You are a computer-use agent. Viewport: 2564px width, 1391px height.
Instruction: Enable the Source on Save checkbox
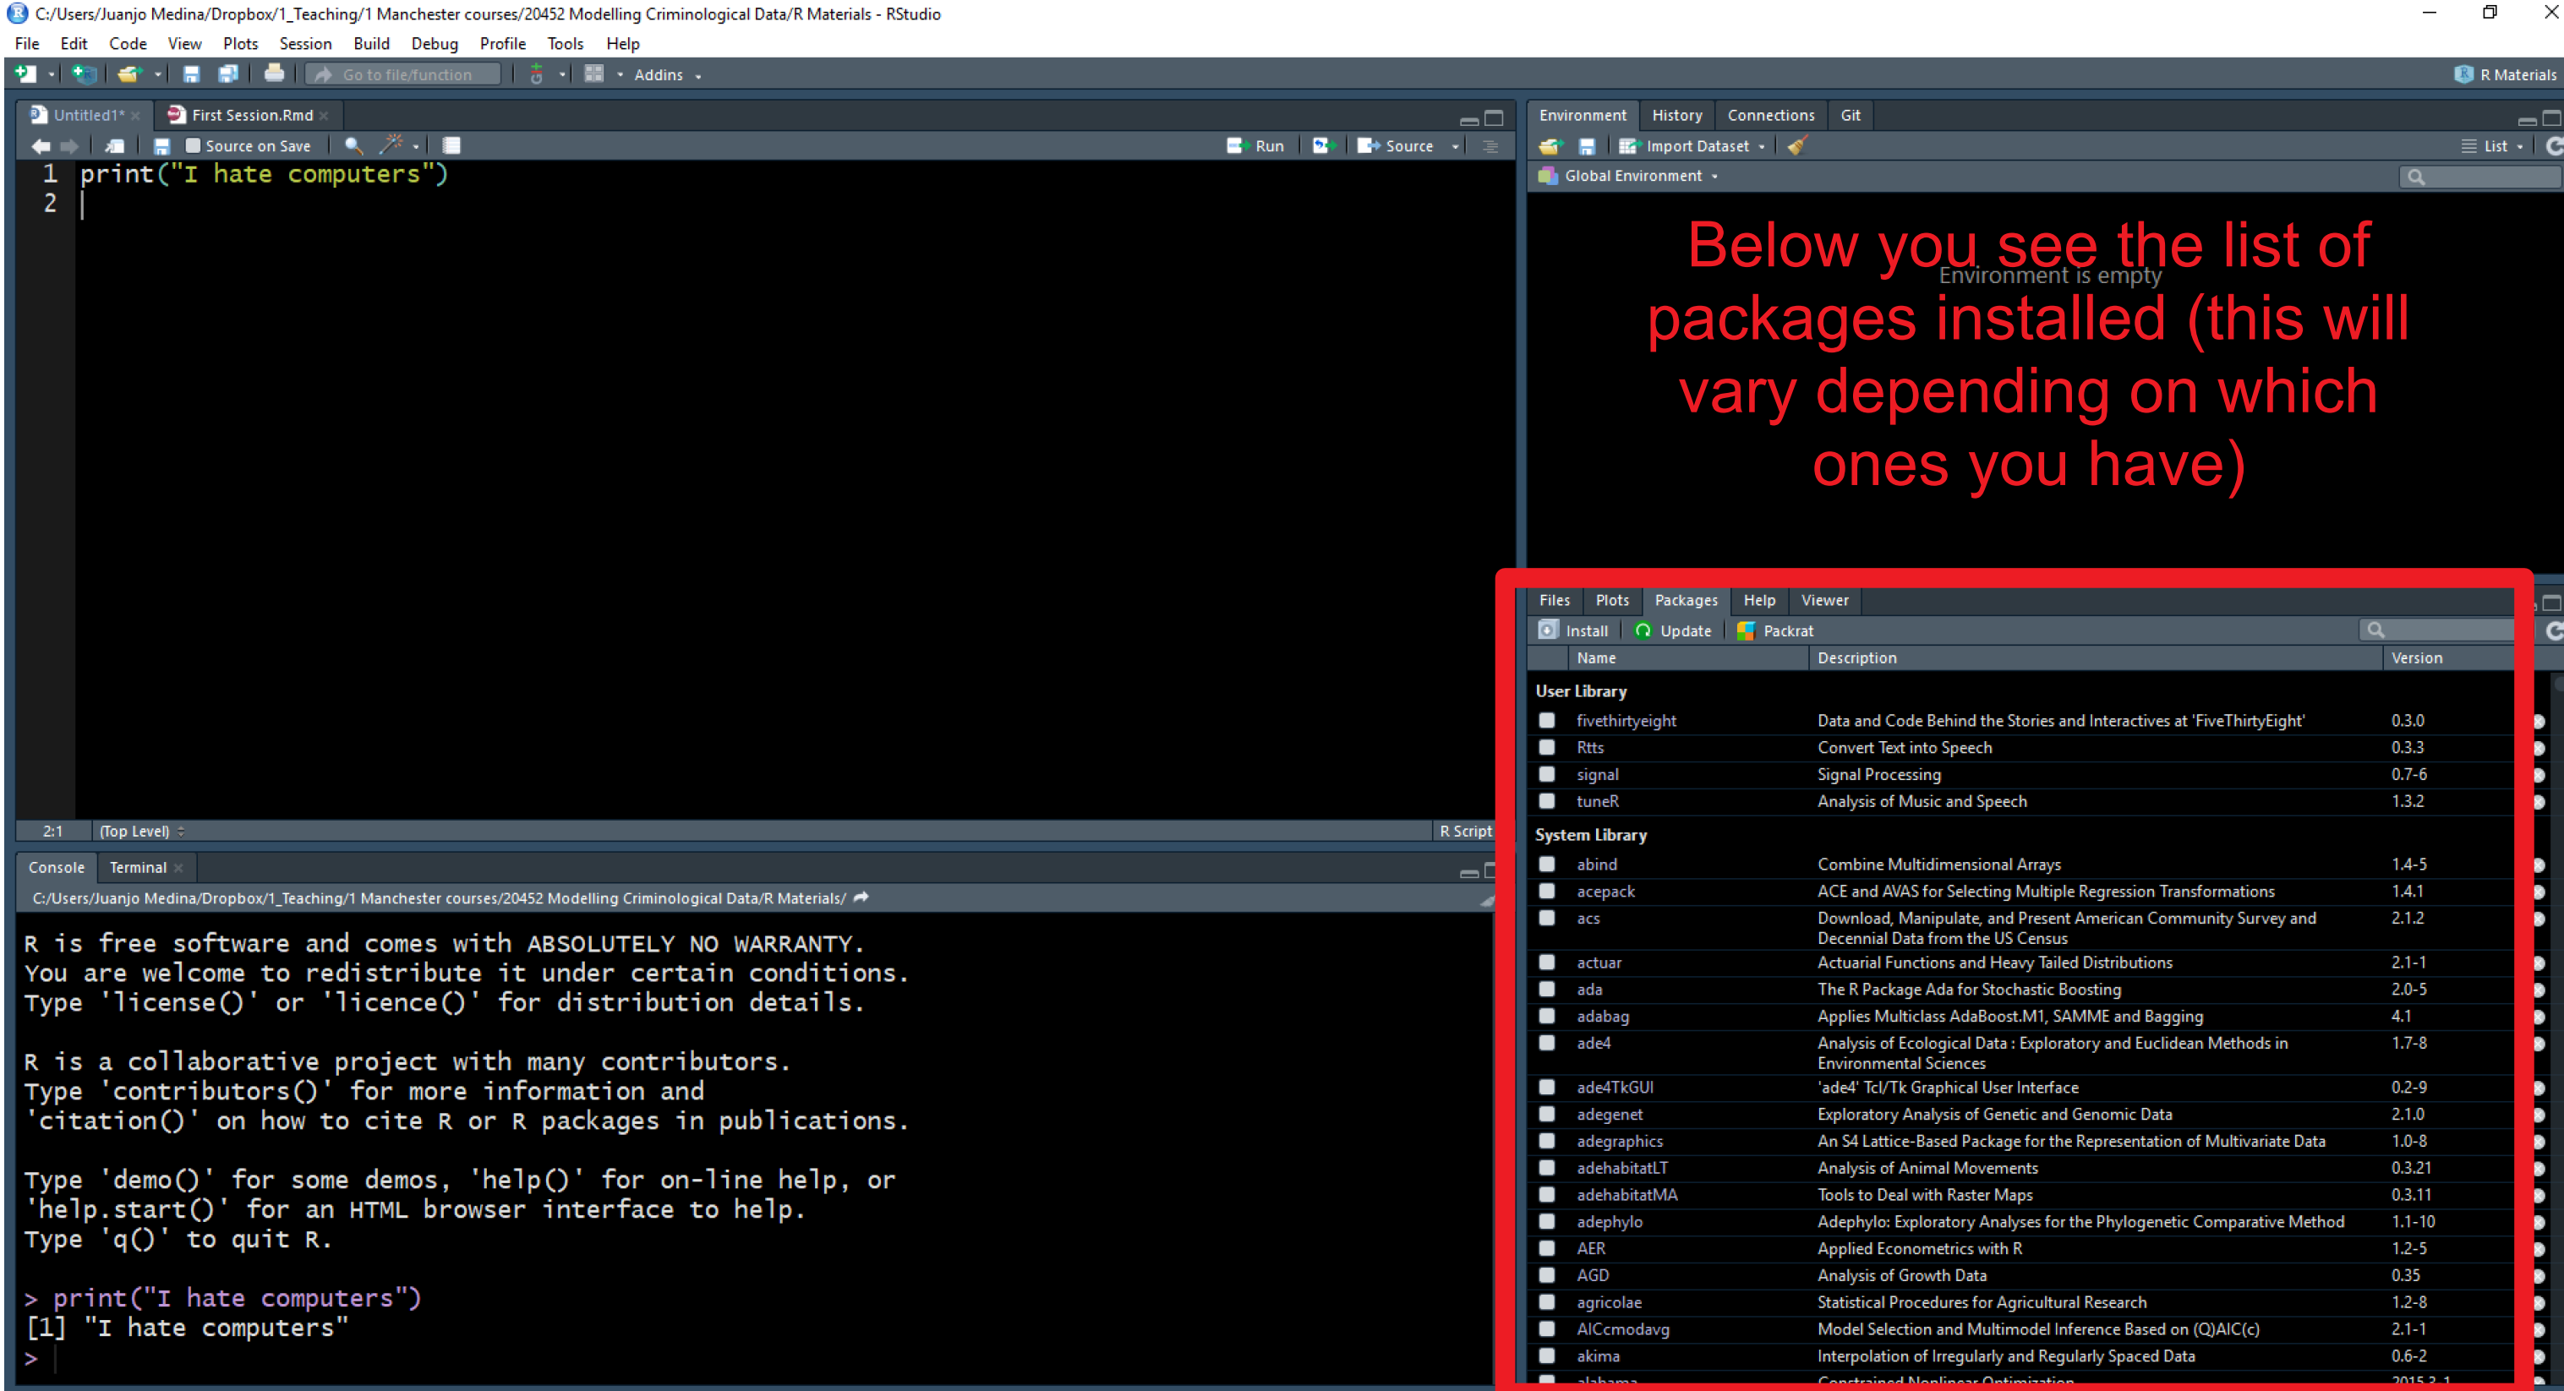coord(193,145)
